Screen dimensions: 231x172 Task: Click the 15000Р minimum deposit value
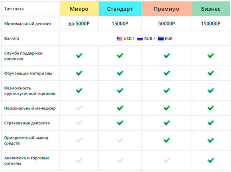point(120,23)
